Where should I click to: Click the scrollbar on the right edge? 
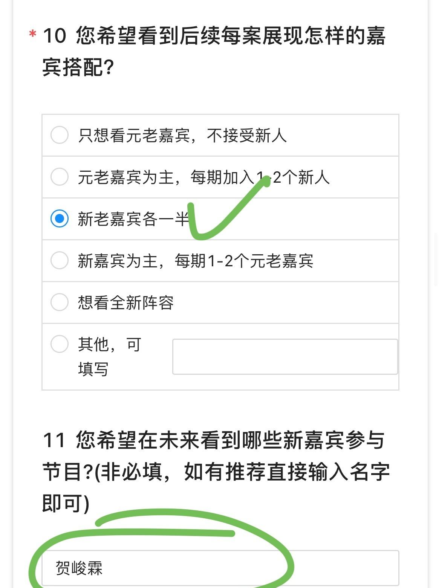point(436,260)
